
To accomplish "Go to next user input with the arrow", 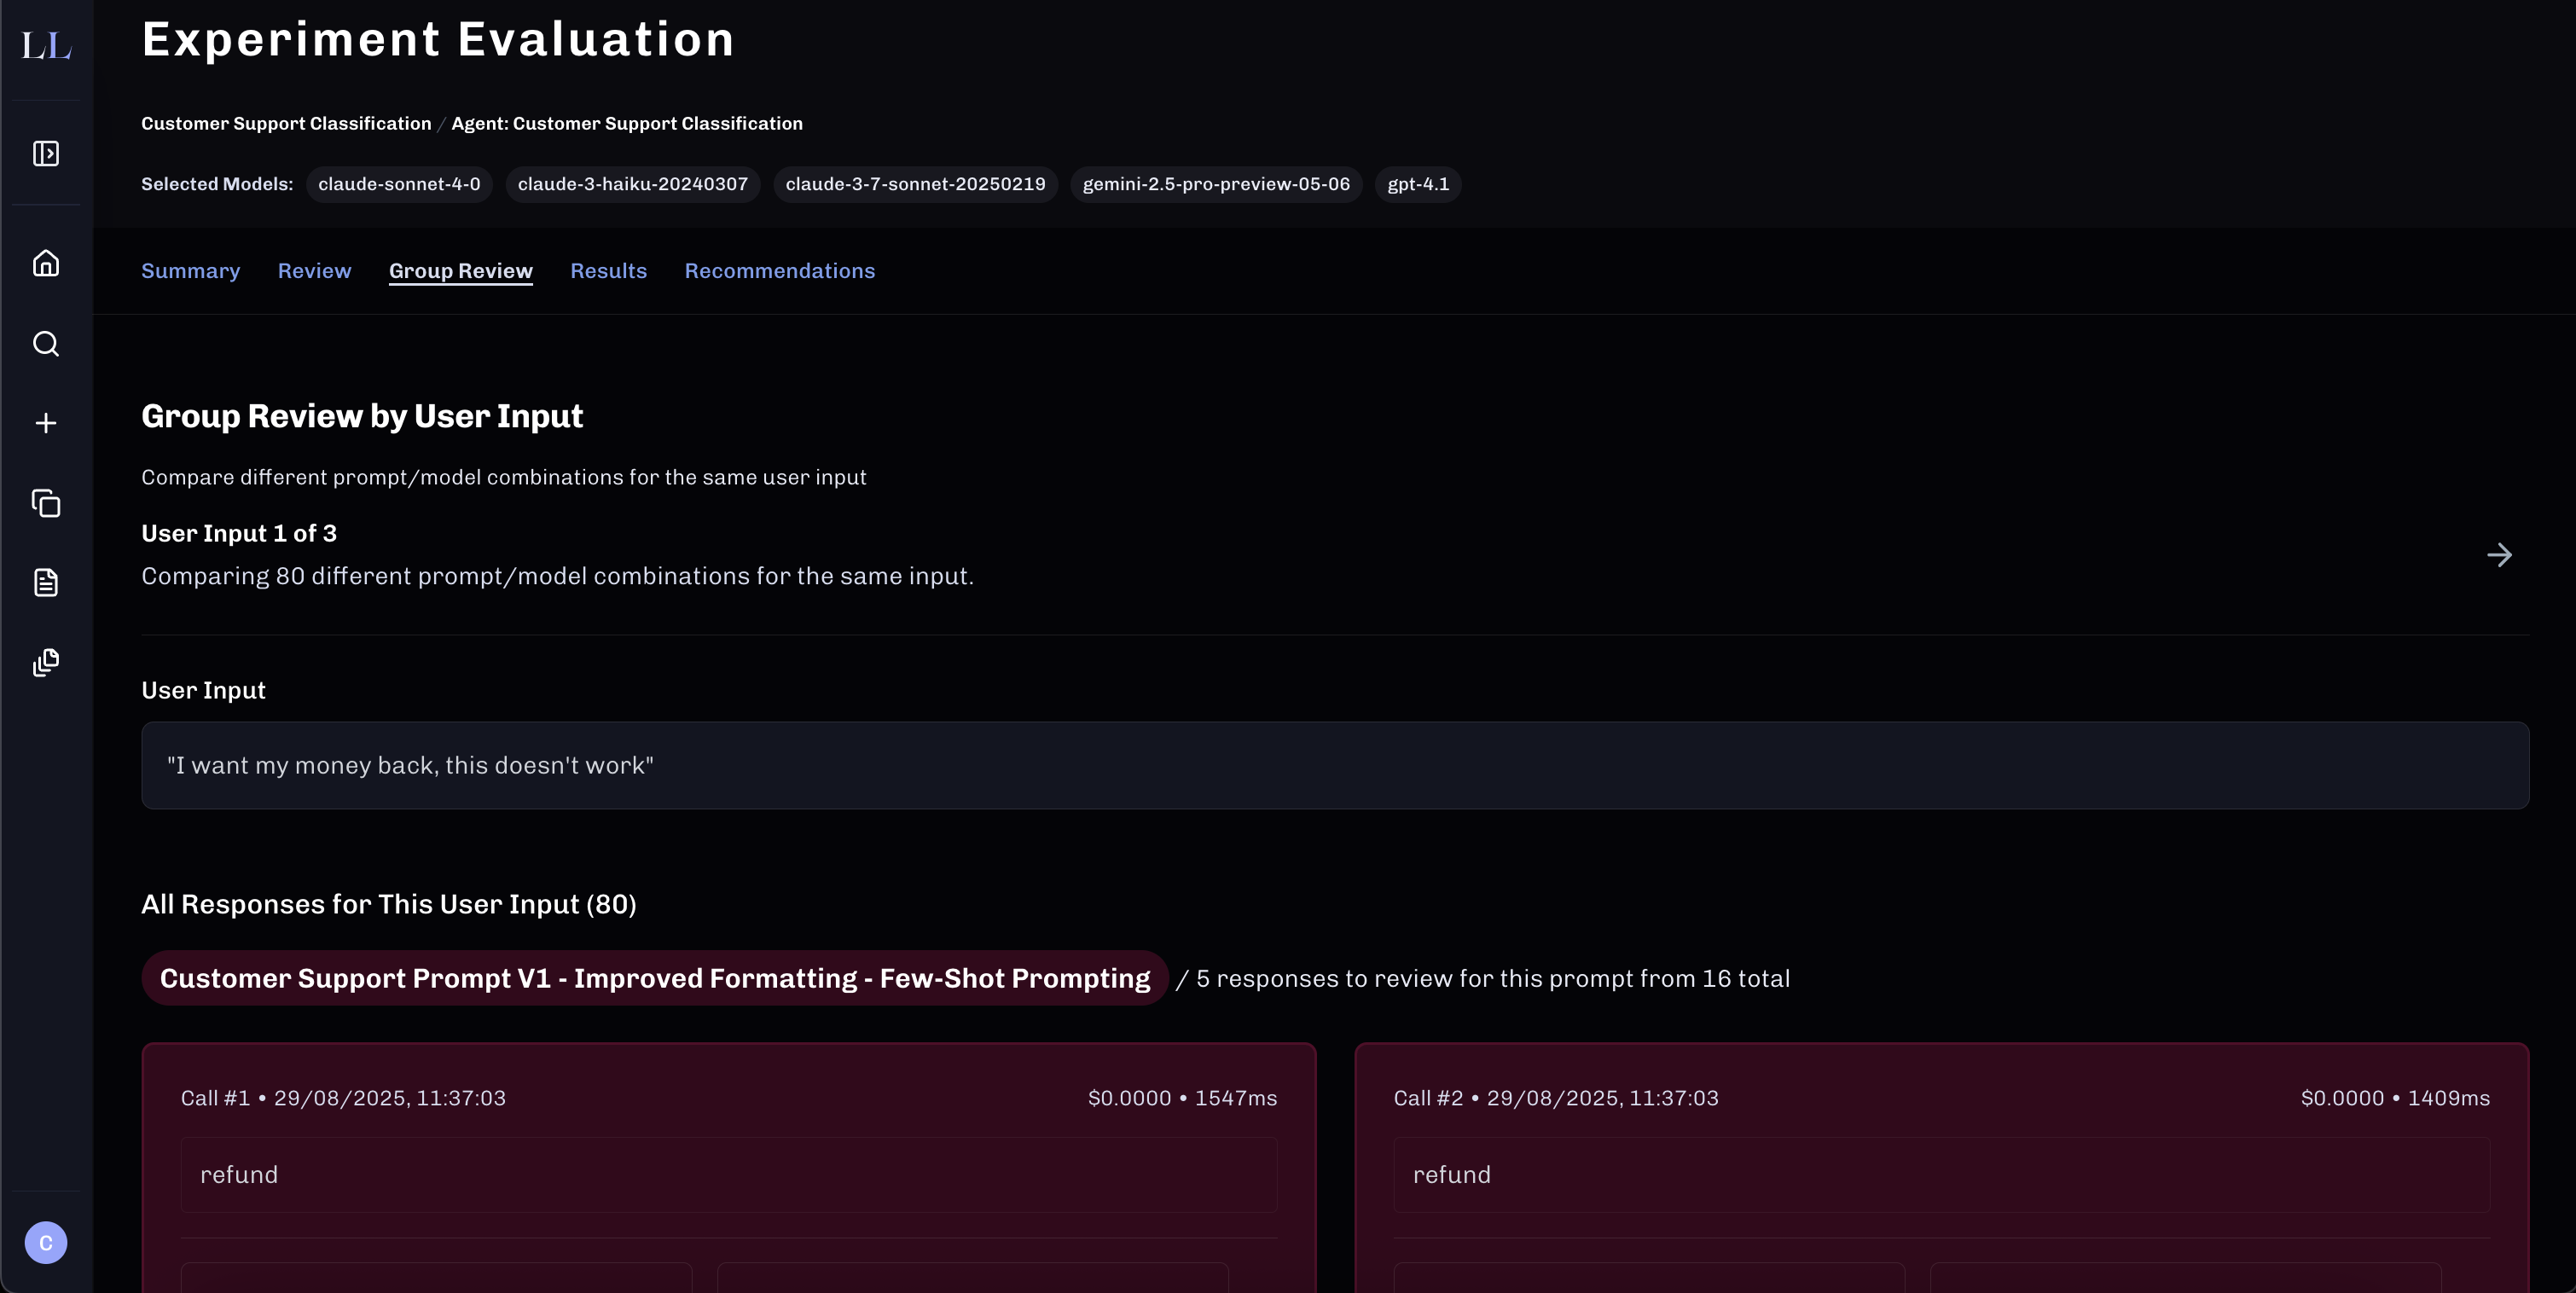I will coord(2499,555).
